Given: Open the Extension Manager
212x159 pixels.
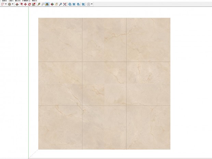Looking at the screenshot, I should [x=83, y=4].
